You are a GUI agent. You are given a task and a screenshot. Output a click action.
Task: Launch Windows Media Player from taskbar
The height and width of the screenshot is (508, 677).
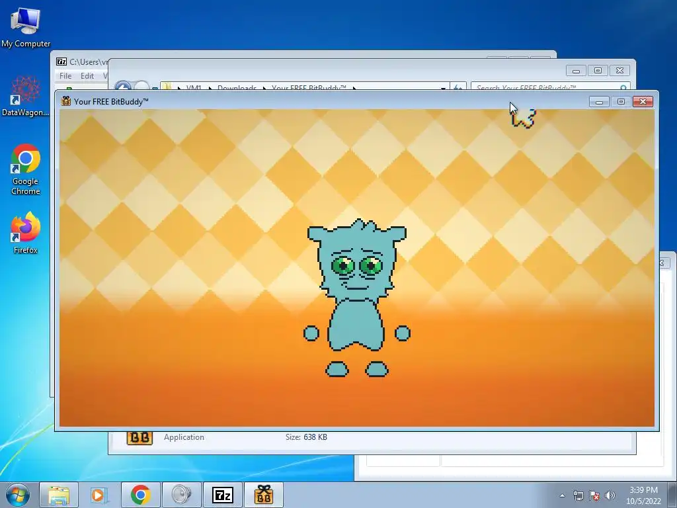pos(99,495)
